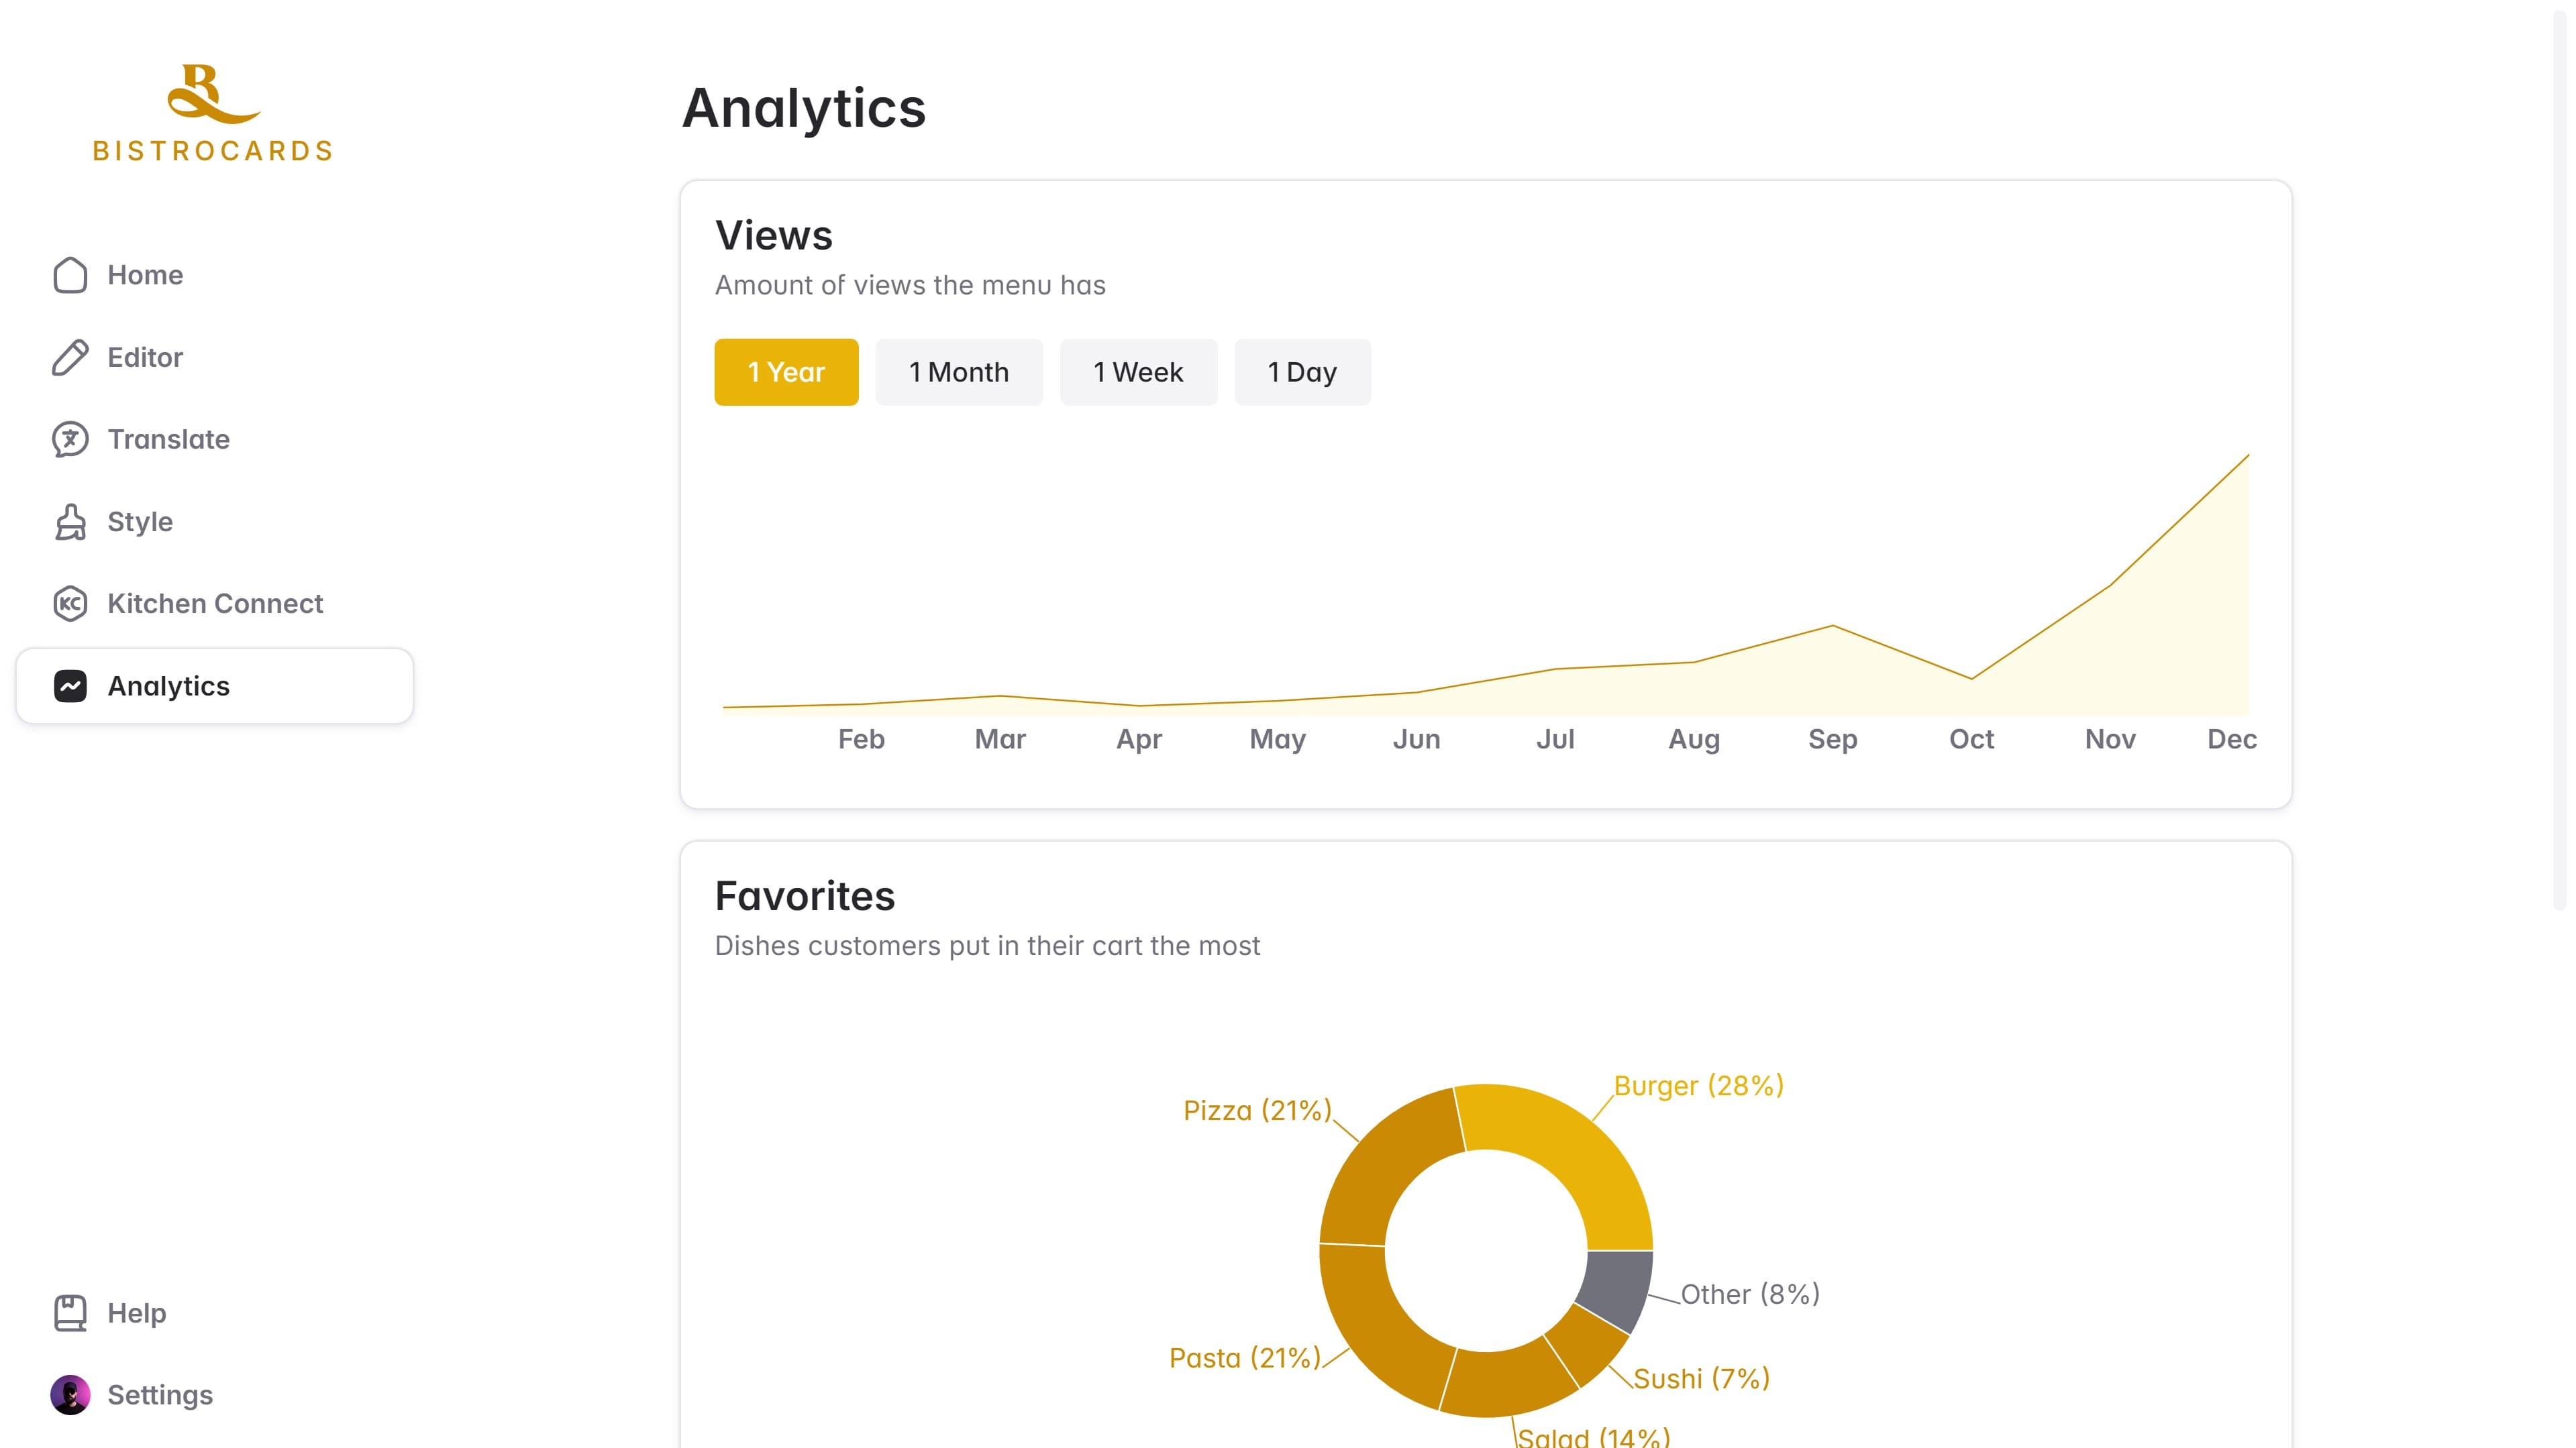
Task: Click the Kitchen Connect KC icon
Action: click(70, 604)
